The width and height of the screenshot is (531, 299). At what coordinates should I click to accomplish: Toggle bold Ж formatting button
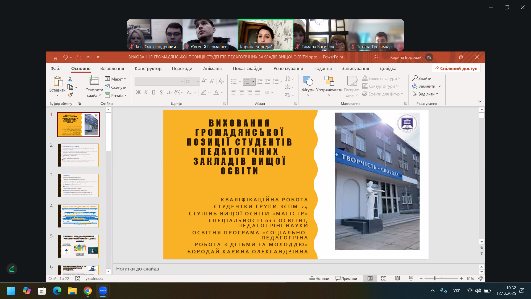click(138, 92)
